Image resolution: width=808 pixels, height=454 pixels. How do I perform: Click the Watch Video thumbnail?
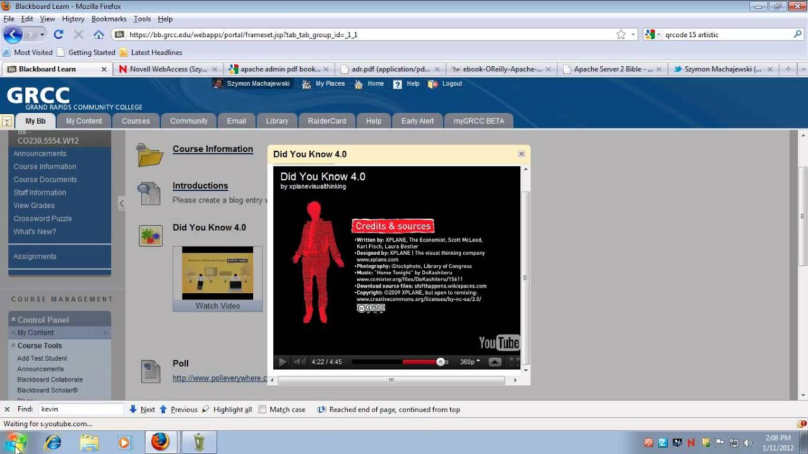tap(218, 279)
